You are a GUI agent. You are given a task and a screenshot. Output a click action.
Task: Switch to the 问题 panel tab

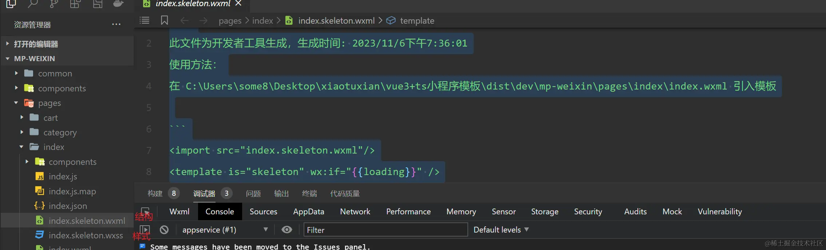pos(253,194)
